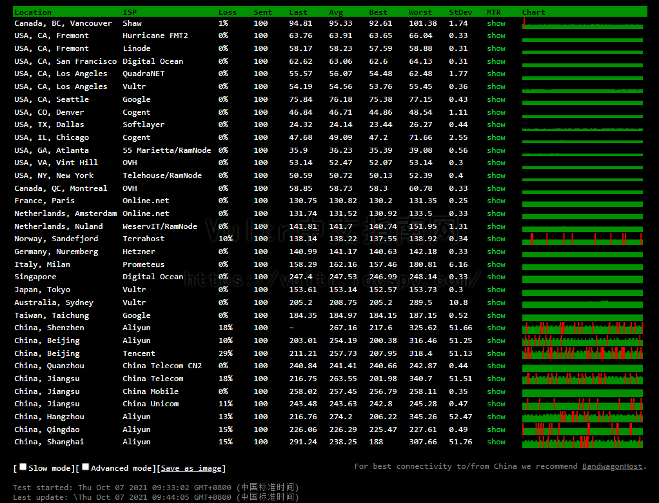659x503 pixels.
Task: Show MTR for Amsterdam Online.net row
Action: click(x=496, y=213)
